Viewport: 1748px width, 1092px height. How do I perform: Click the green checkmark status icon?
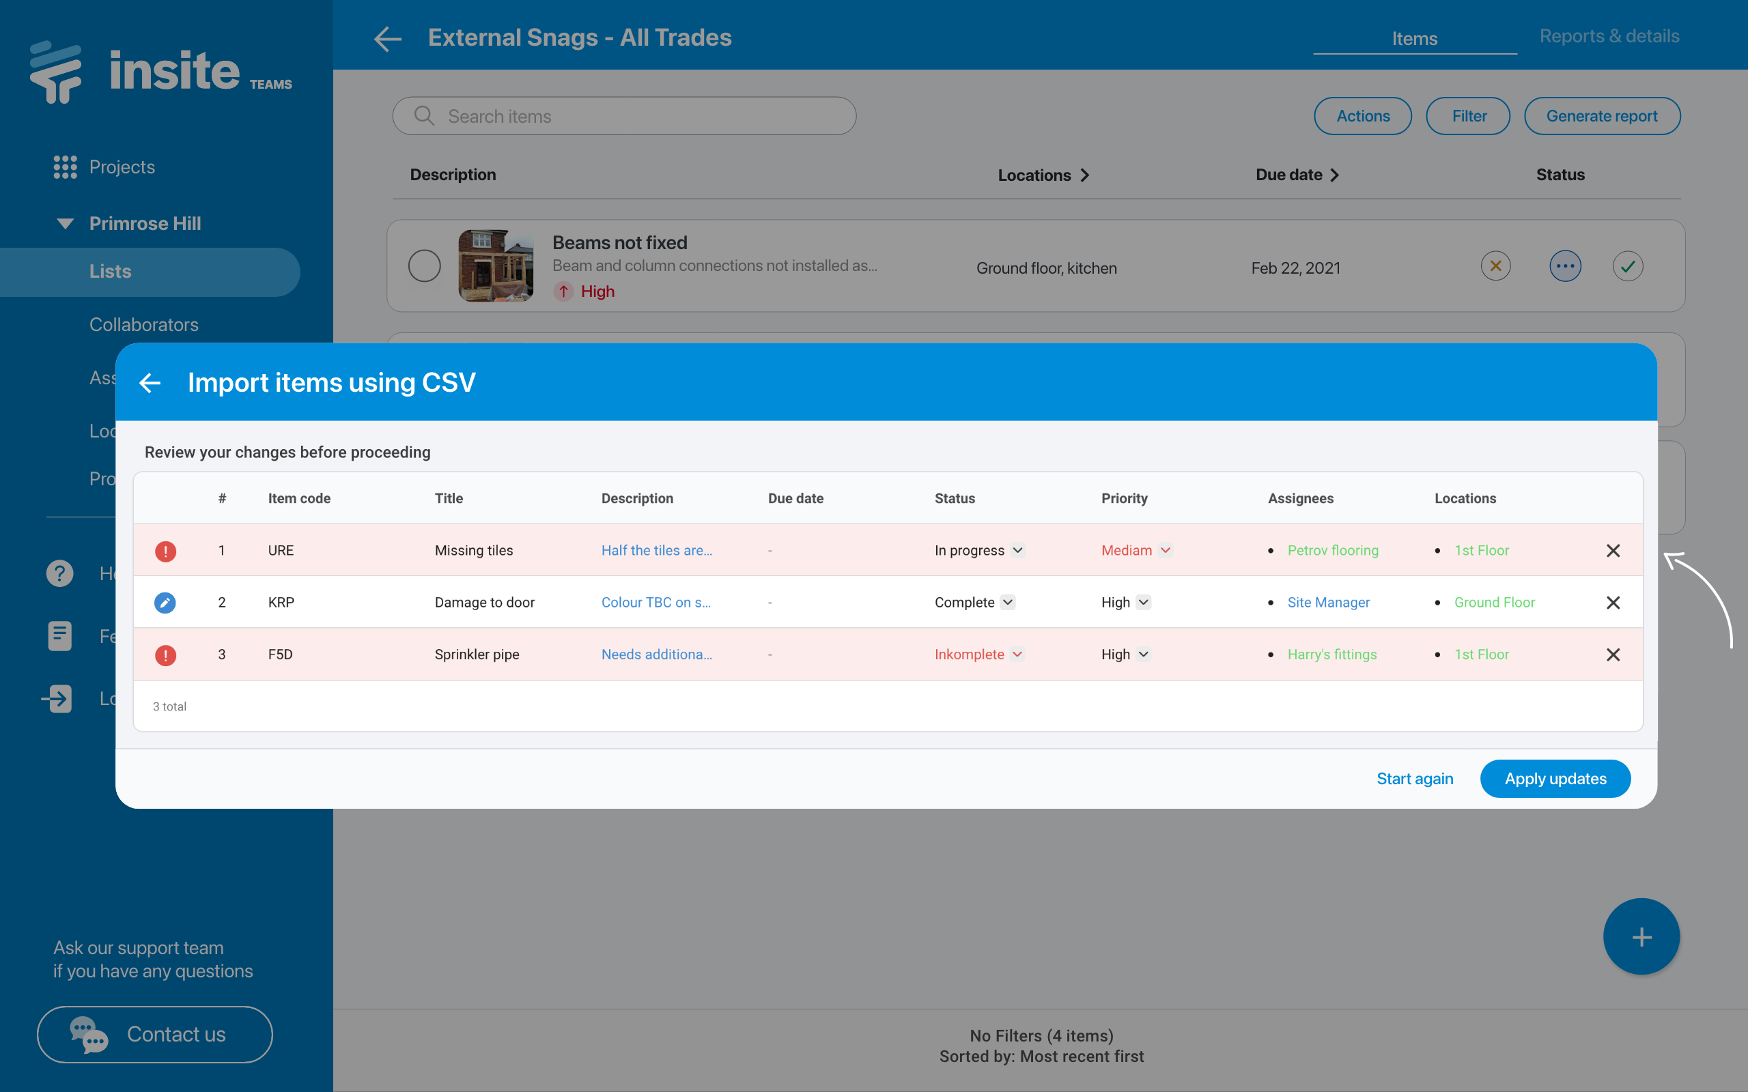click(1627, 266)
